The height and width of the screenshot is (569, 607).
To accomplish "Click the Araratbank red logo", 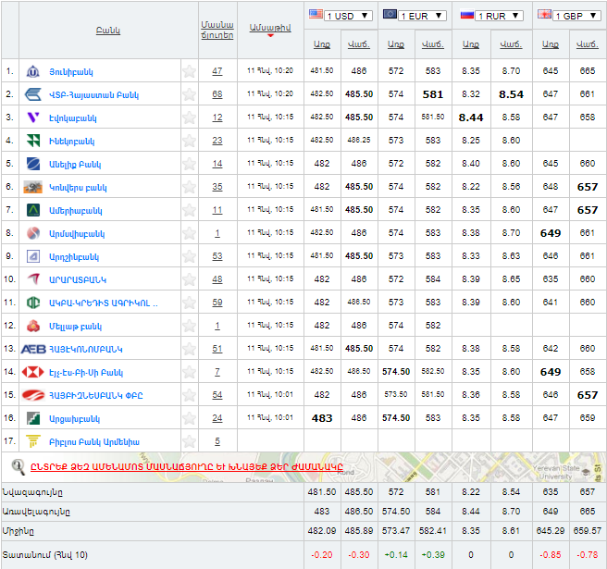I will [33, 279].
